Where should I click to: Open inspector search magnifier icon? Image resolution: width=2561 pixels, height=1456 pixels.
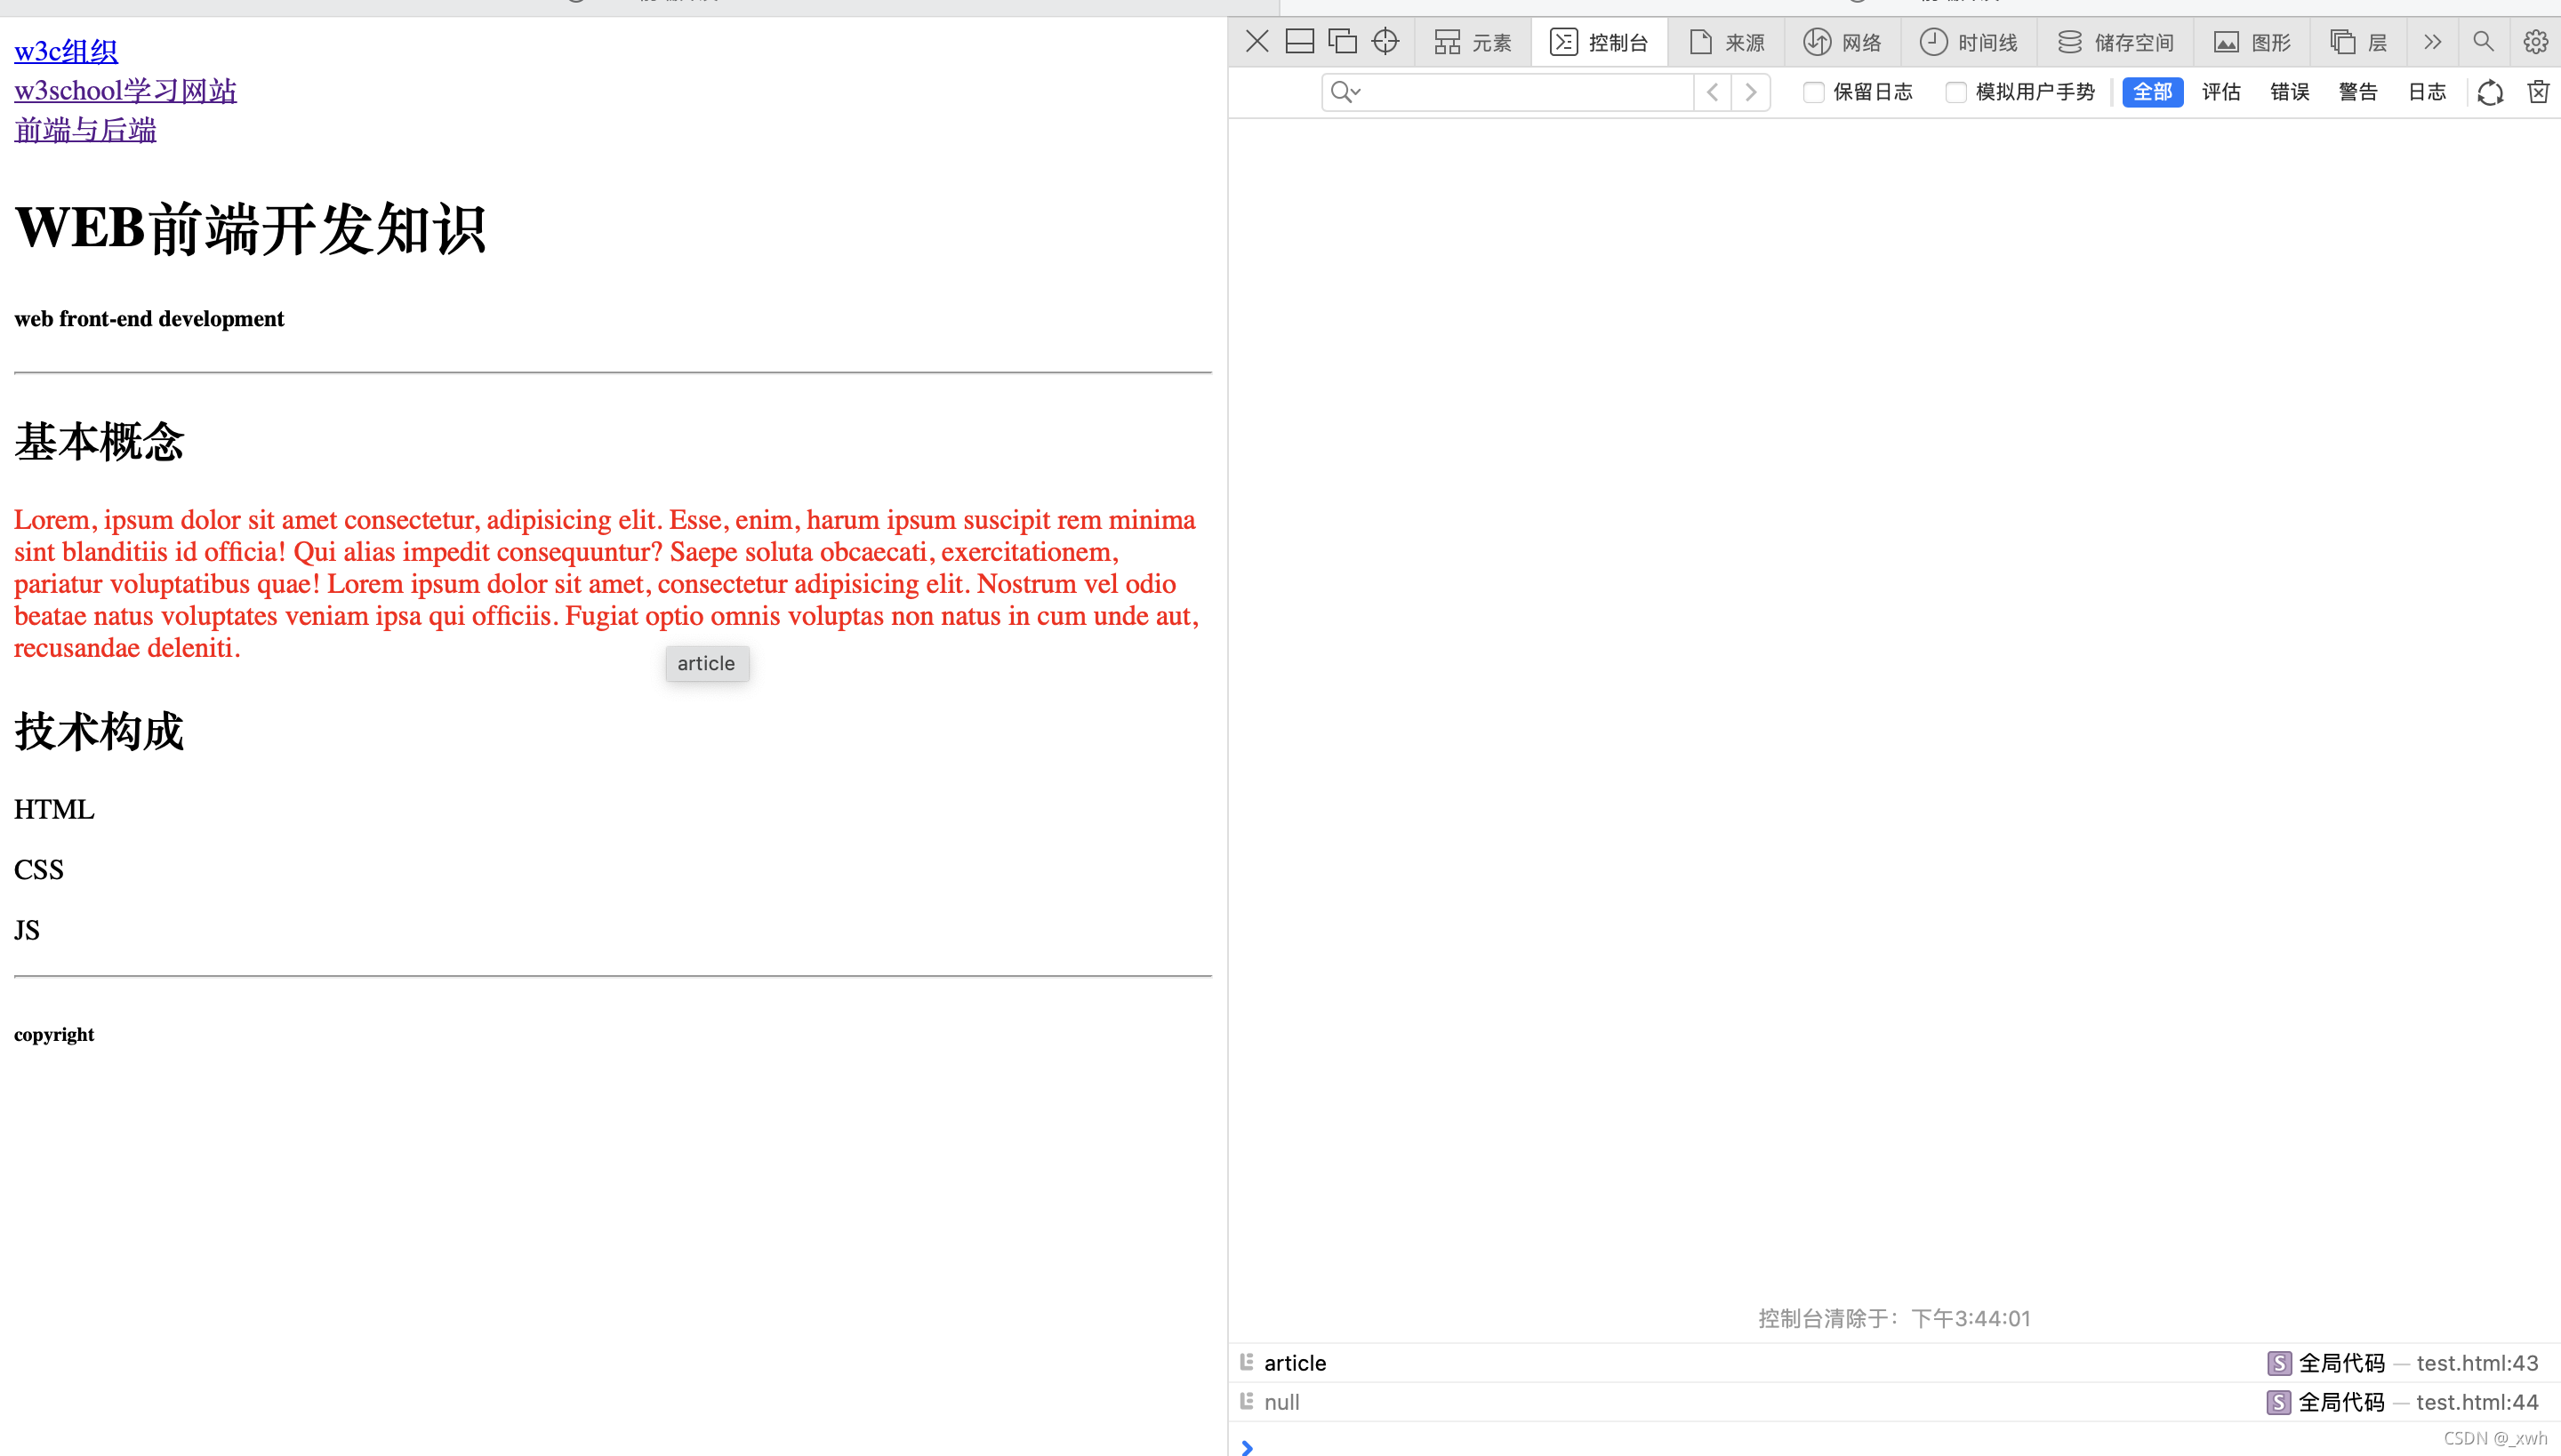click(2483, 41)
